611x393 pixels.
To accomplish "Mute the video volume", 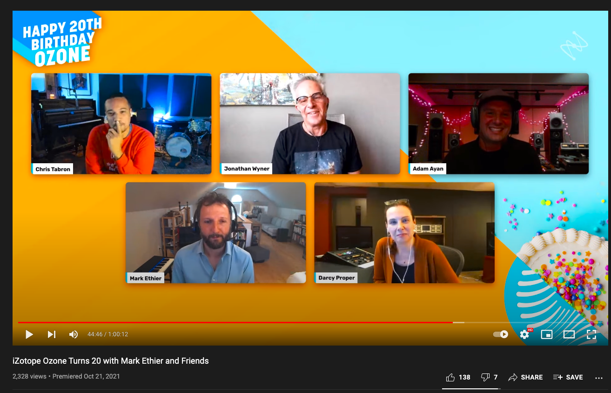I will click(74, 334).
